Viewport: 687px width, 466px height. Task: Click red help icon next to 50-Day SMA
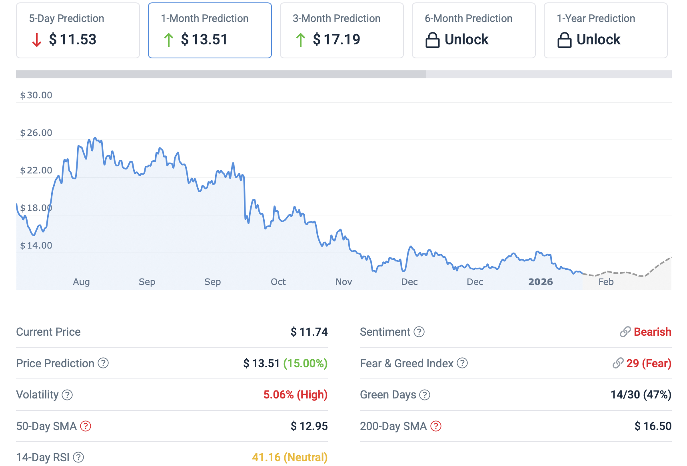(86, 426)
